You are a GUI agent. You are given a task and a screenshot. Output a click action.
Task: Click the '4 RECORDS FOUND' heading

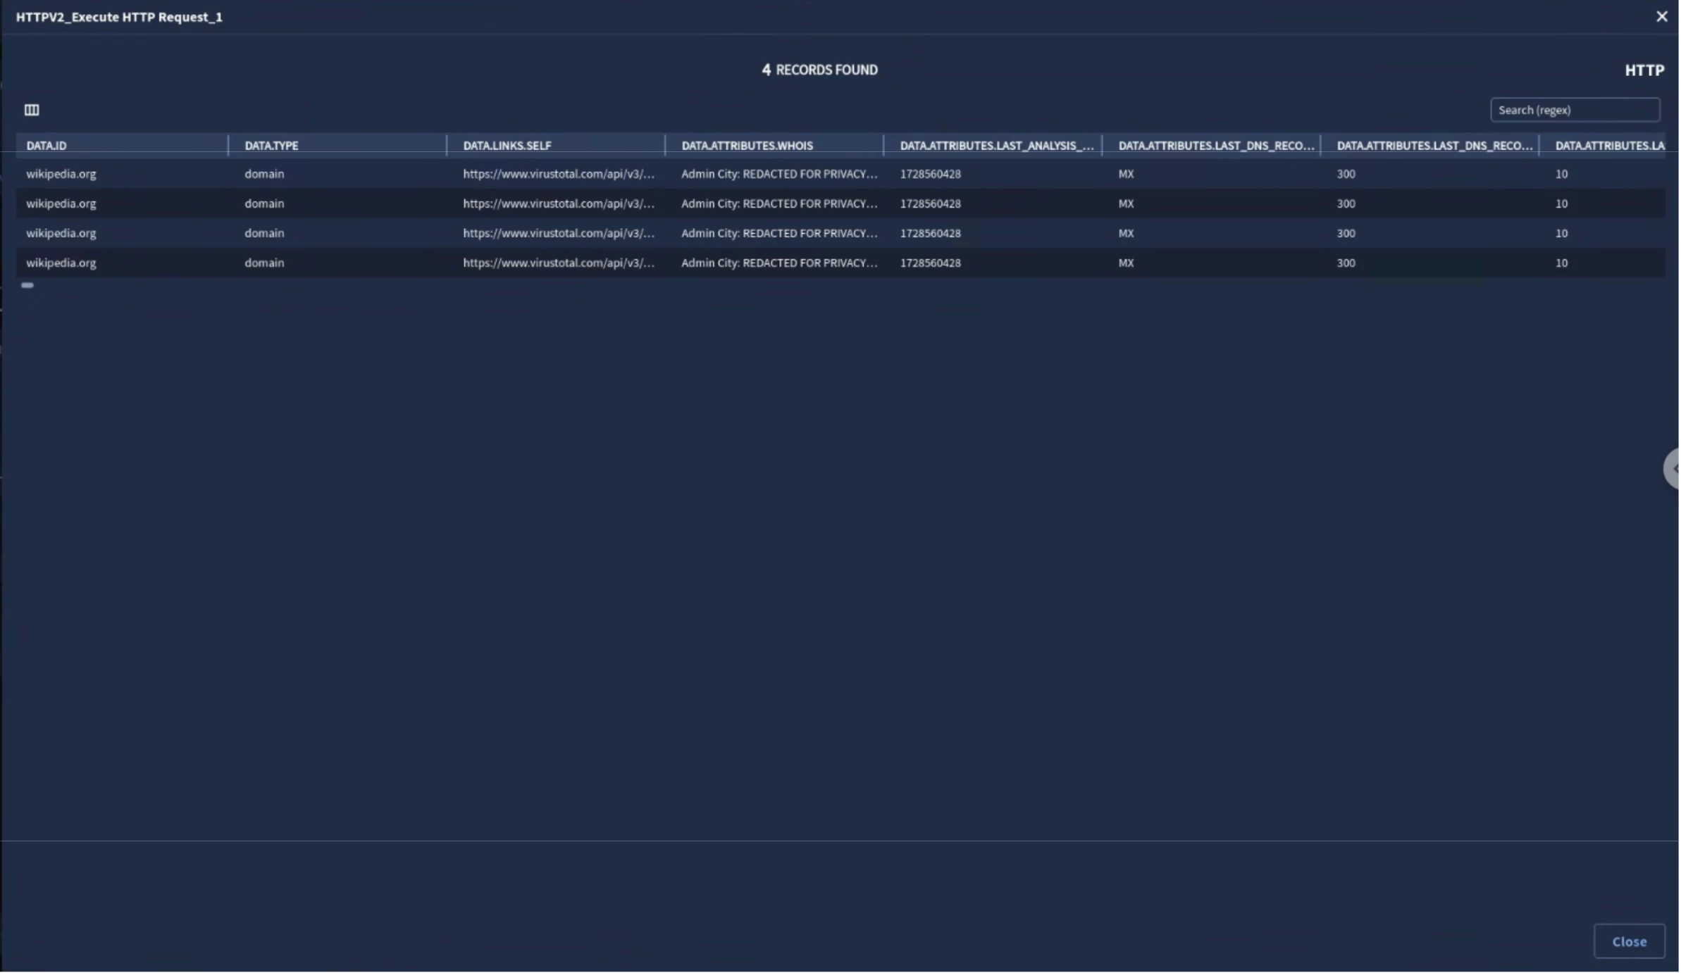click(x=820, y=70)
